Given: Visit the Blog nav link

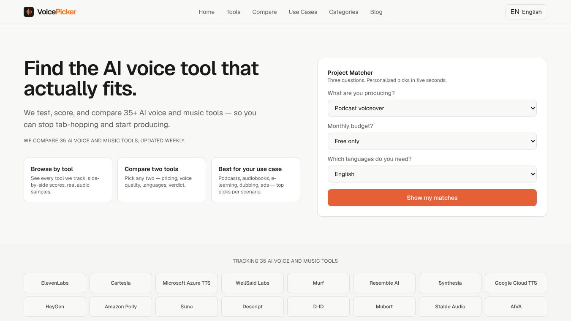Looking at the screenshot, I should pyautogui.click(x=376, y=12).
